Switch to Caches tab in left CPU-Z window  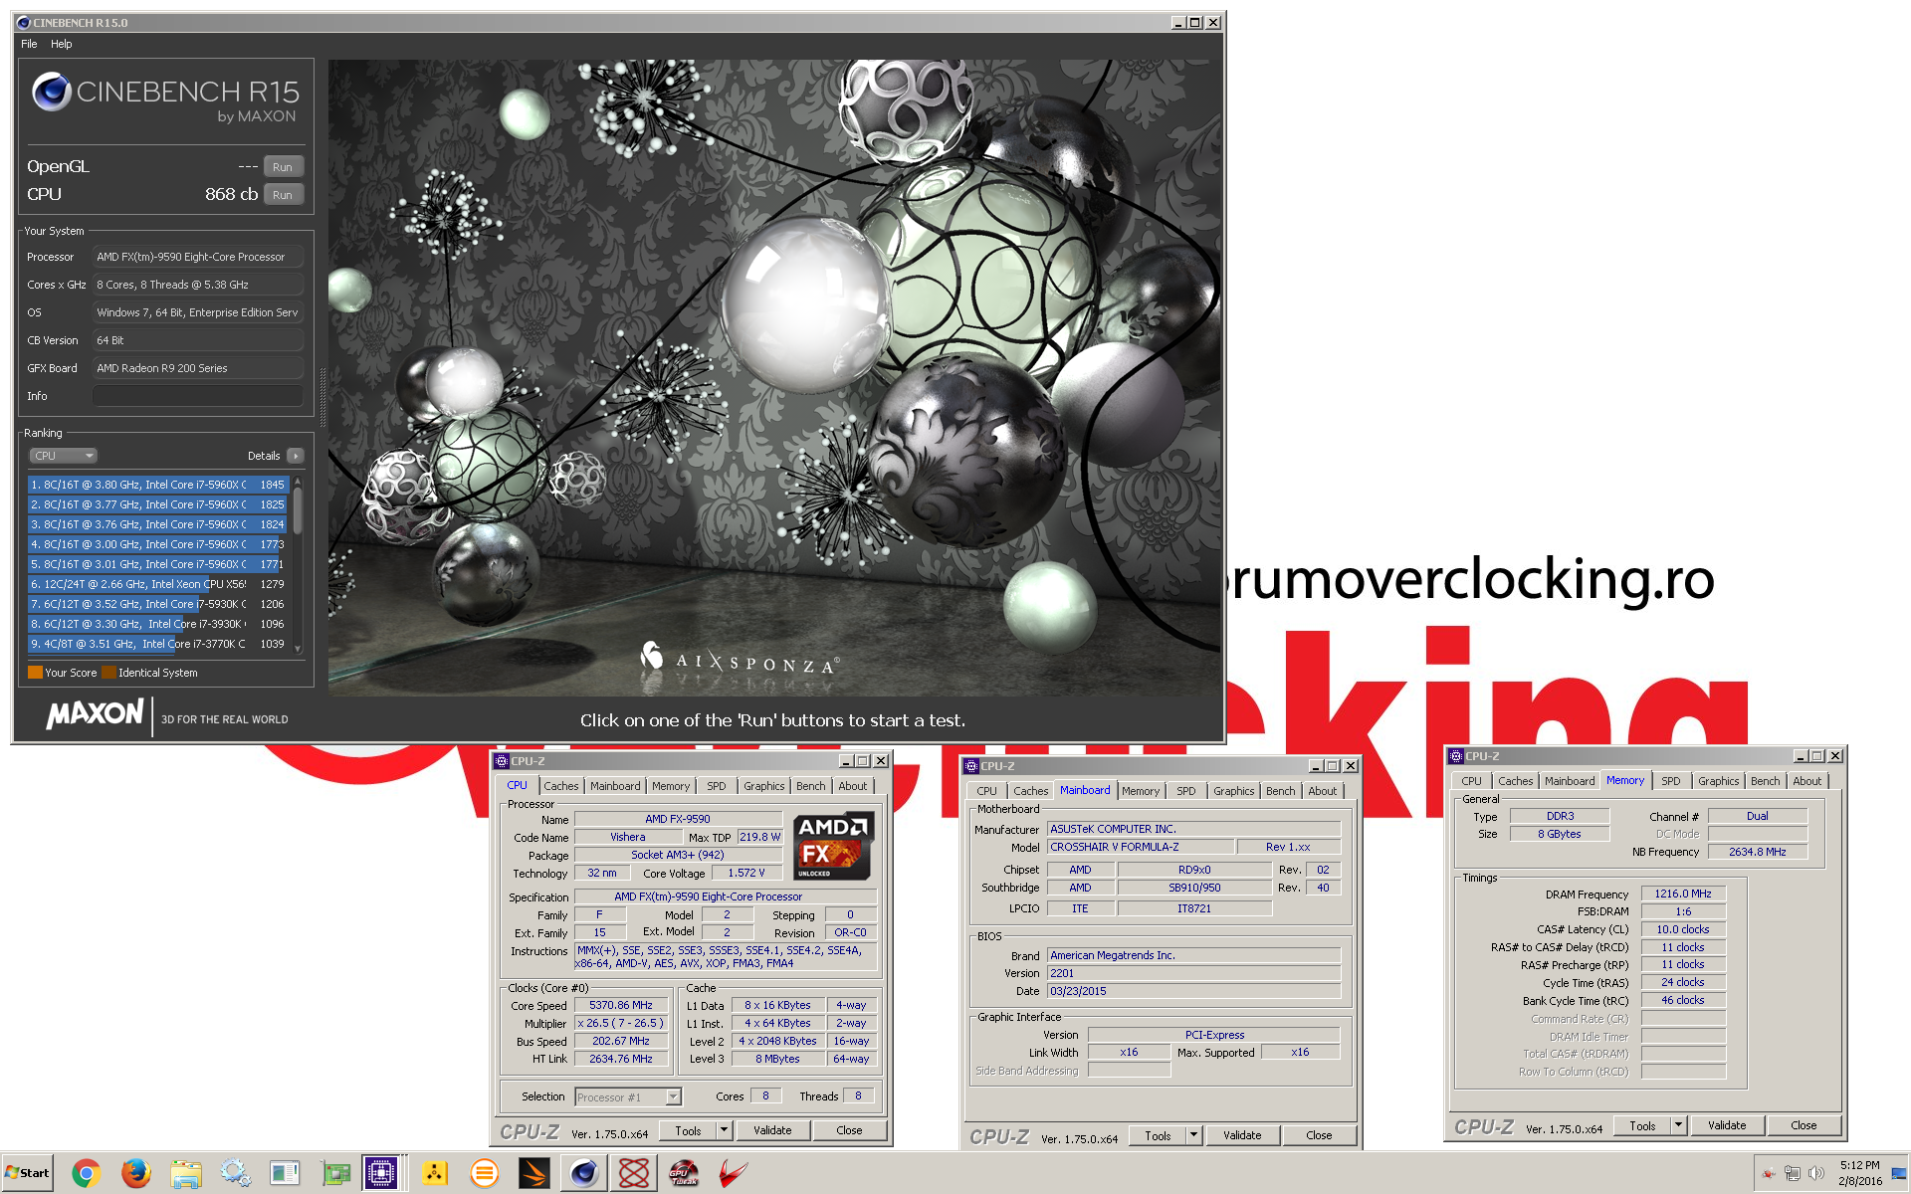[x=561, y=786]
